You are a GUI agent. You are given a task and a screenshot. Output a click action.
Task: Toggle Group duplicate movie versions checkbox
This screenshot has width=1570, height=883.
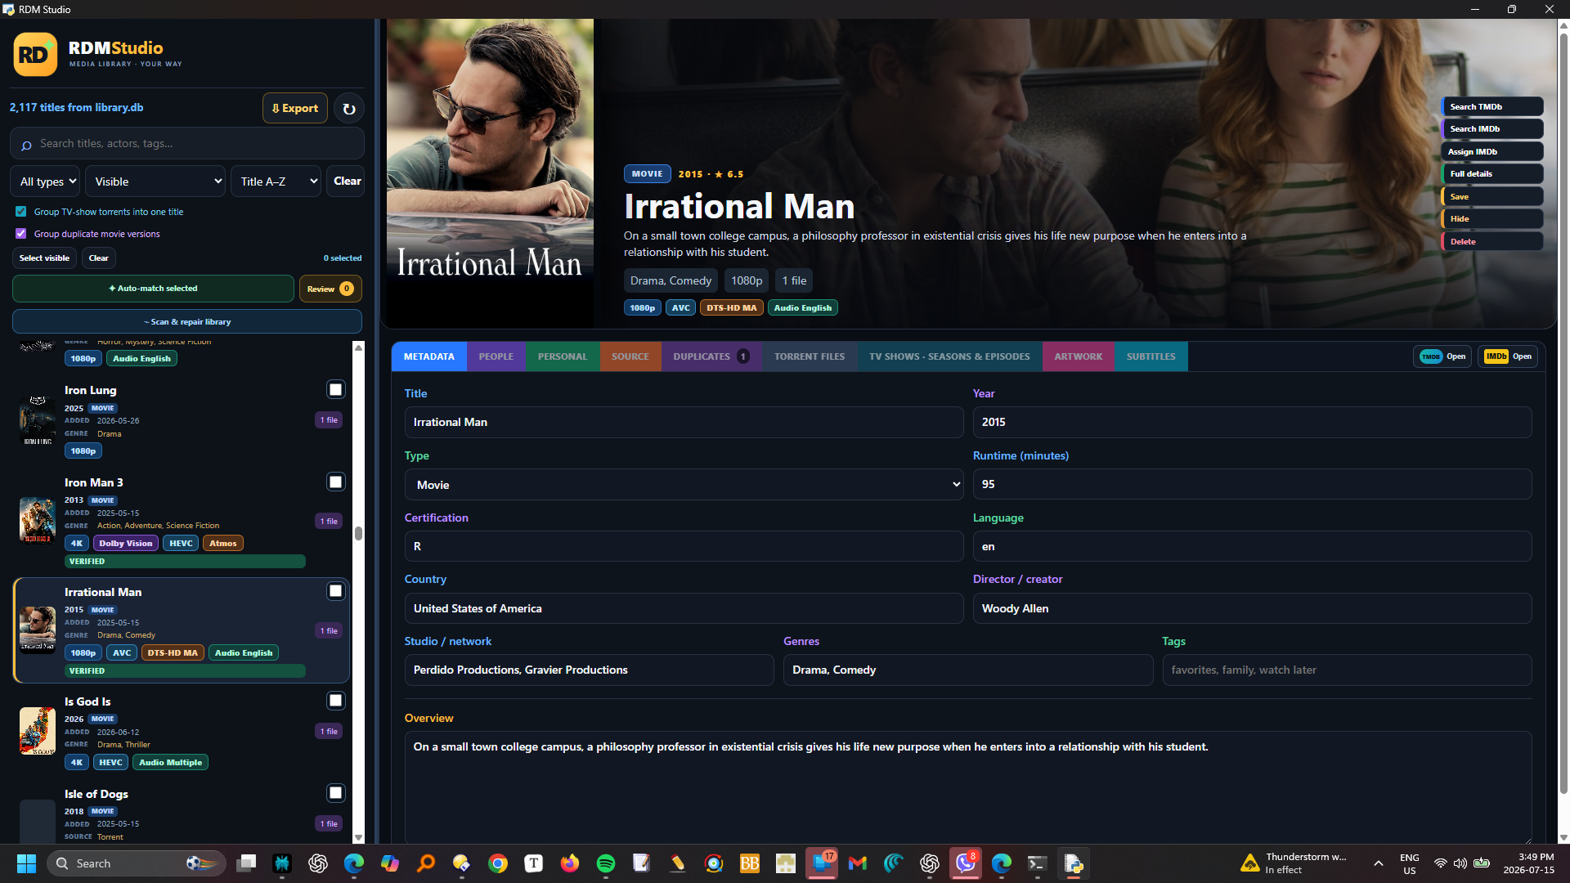(21, 234)
